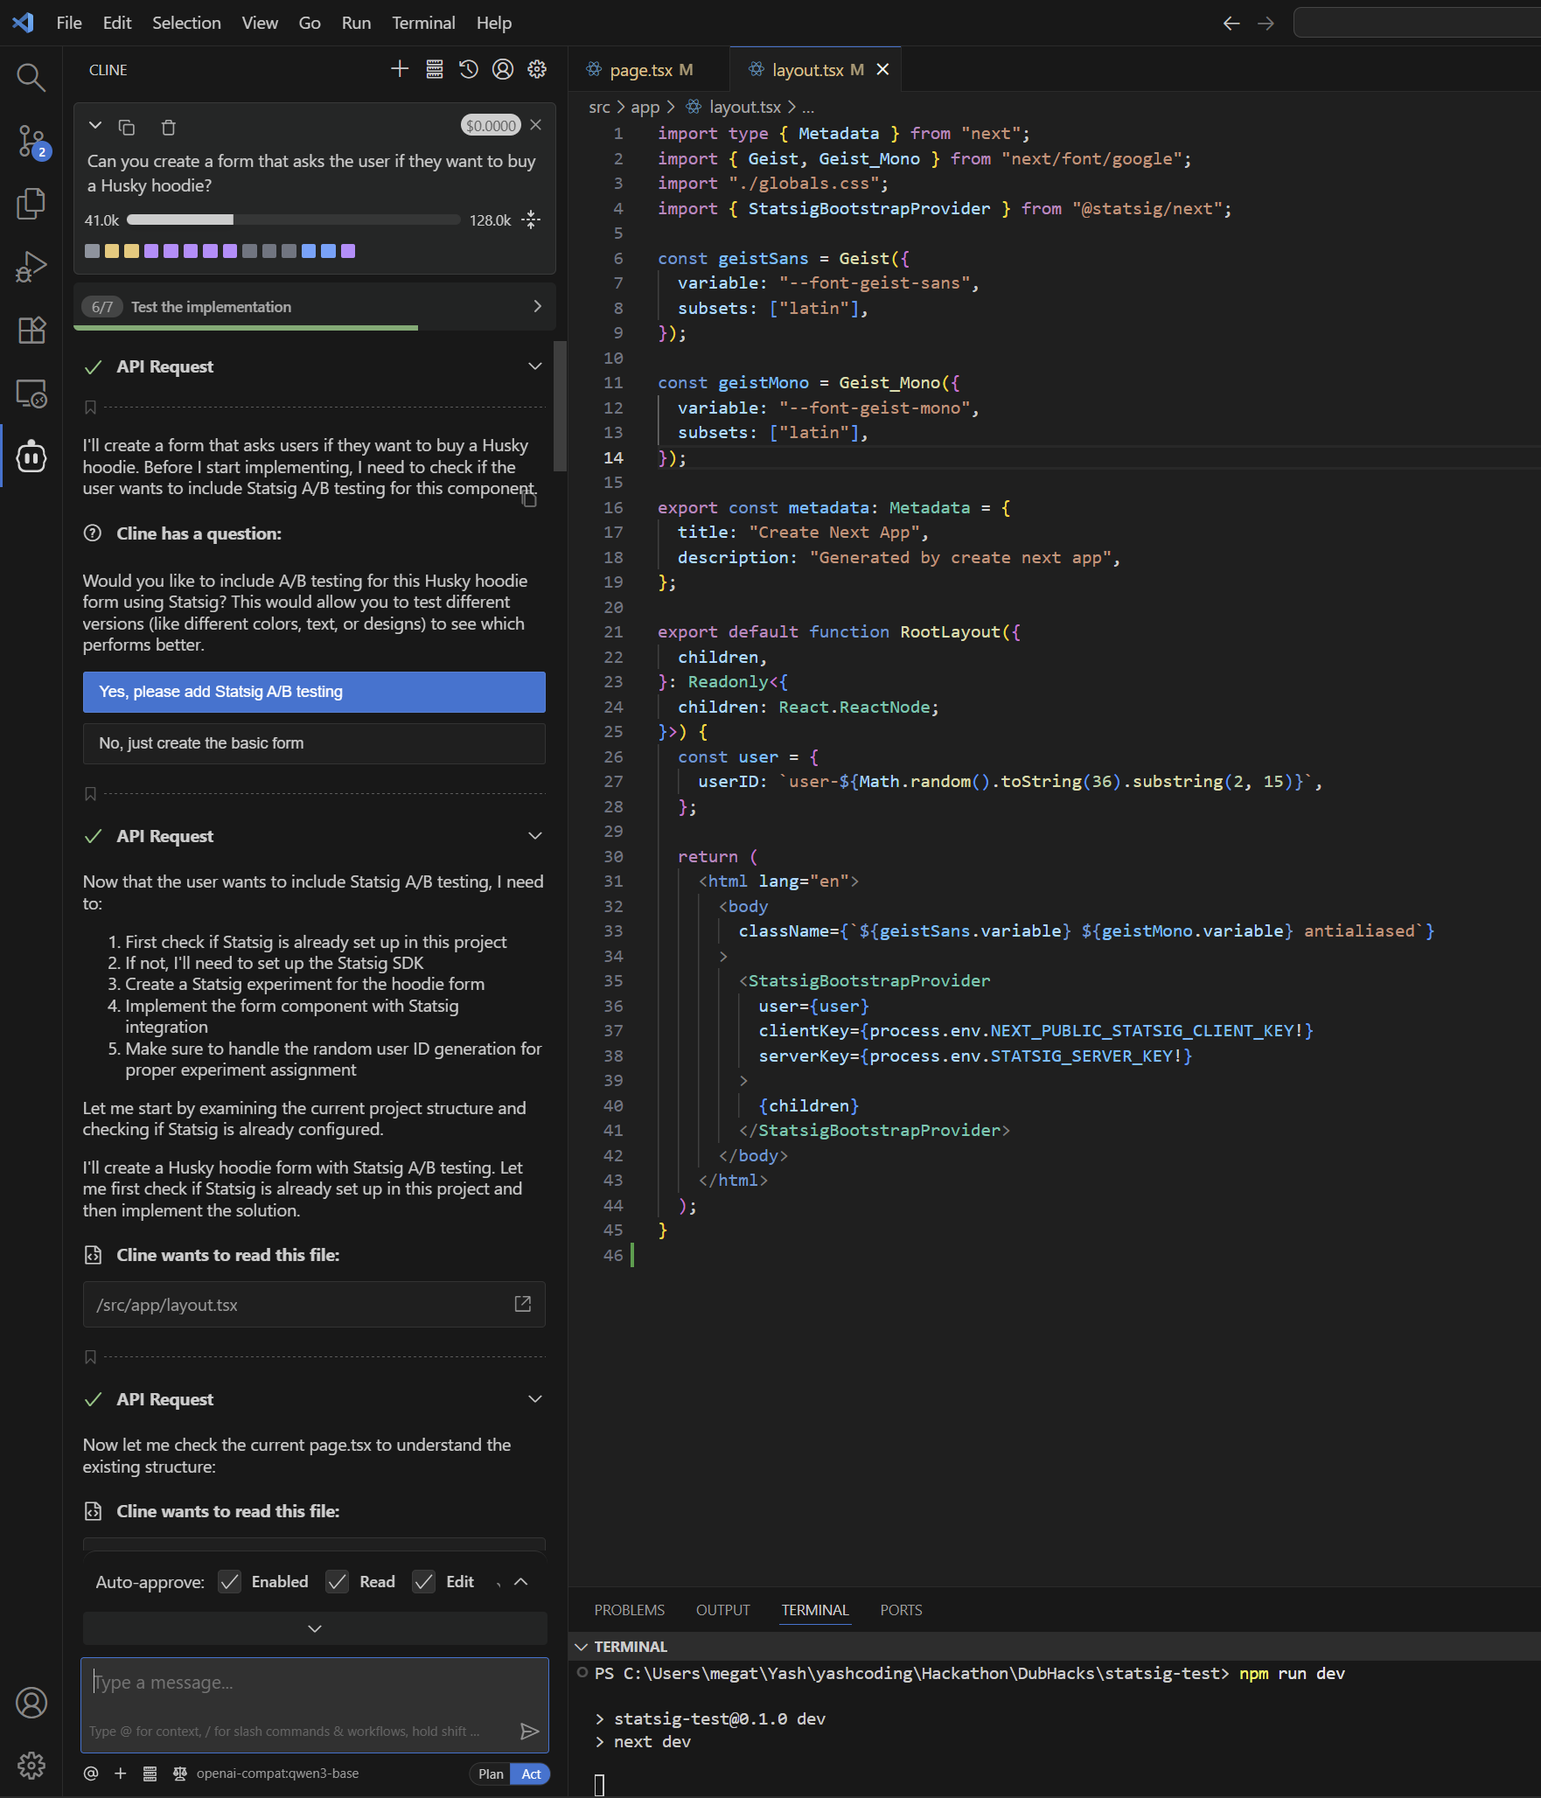This screenshot has width=1541, height=1798.
Task: Click the 'app' breadcrumb segment
Action: pyautogui.click(x=645, y=107)
